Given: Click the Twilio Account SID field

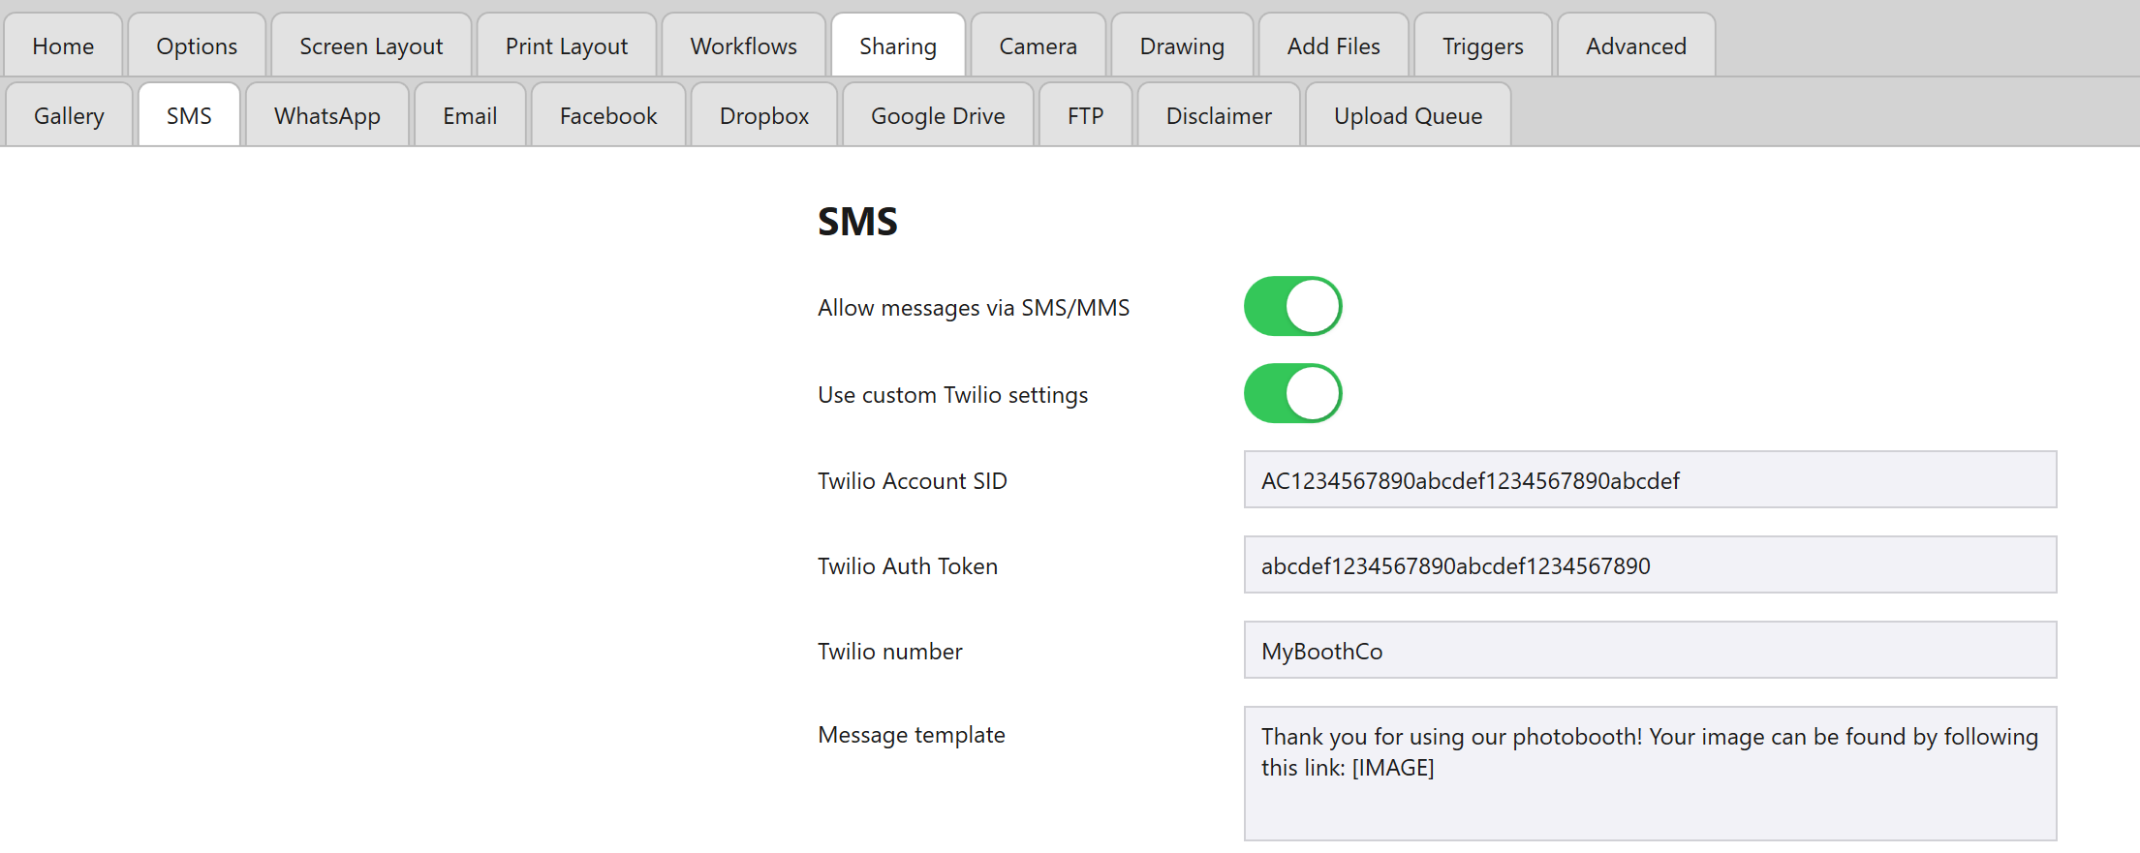Looking at the screenshot, I should coord(1650,479).
